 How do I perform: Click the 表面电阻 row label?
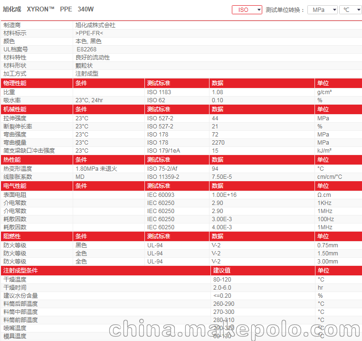15,195
